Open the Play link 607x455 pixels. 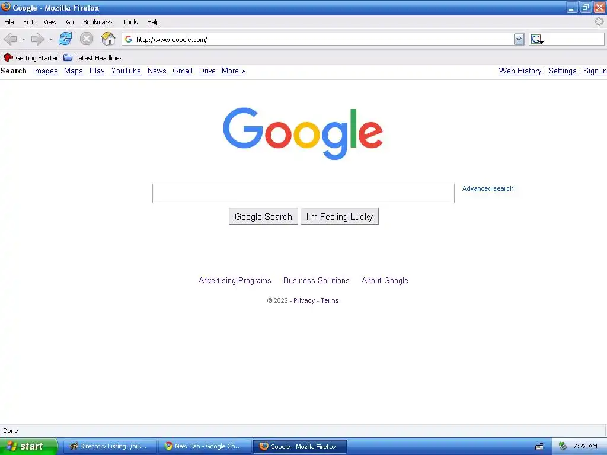click(97, 71)
